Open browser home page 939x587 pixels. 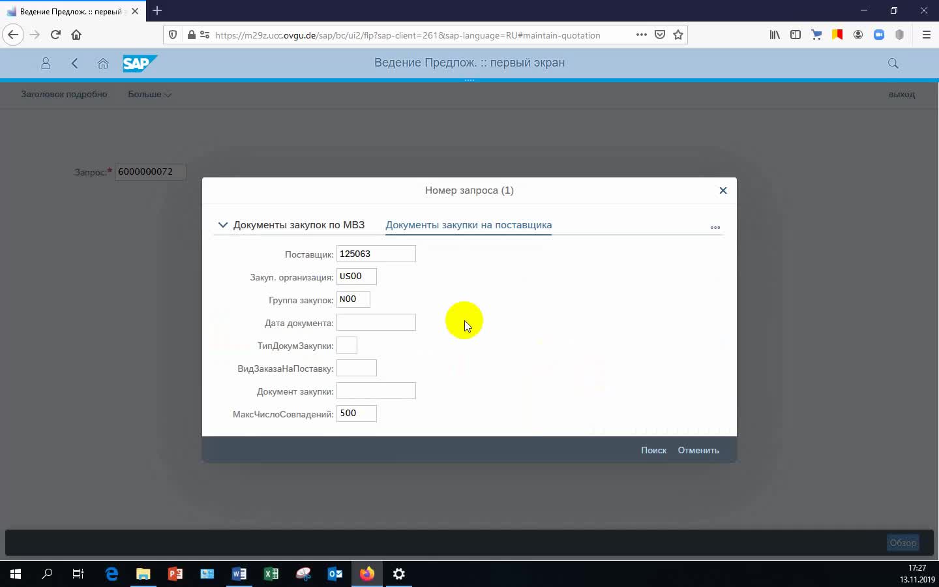pos(76,35)
